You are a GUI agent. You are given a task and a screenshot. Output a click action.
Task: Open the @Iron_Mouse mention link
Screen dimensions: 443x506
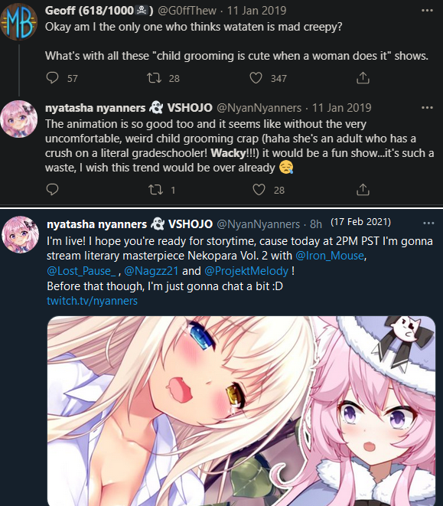click(x=330, y=256)
